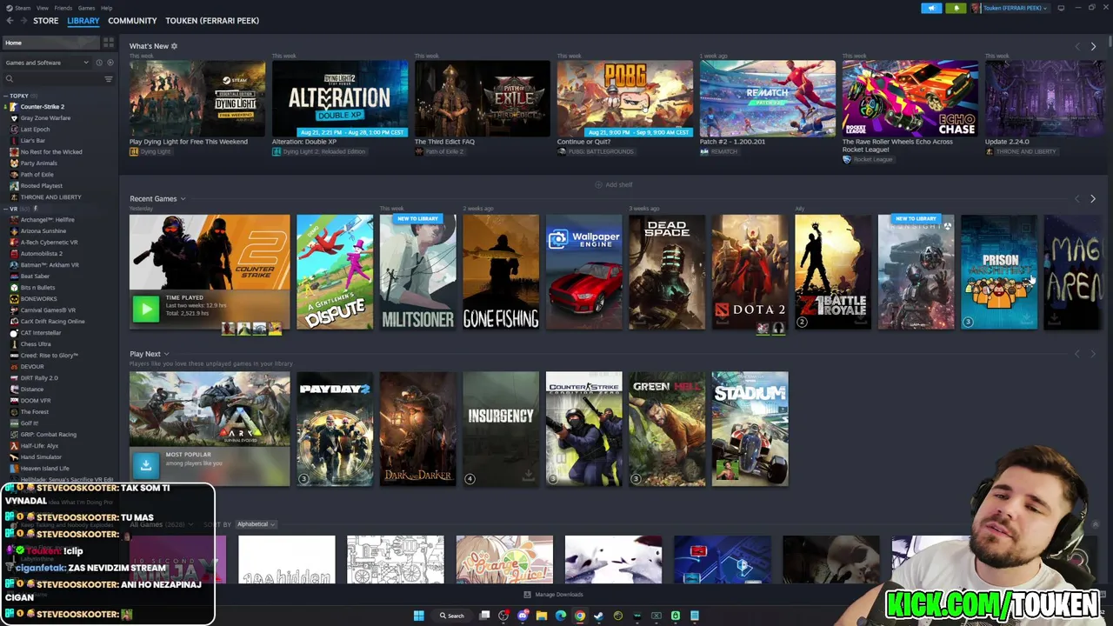Open DOTA 2 game cover

pos(750,272)
